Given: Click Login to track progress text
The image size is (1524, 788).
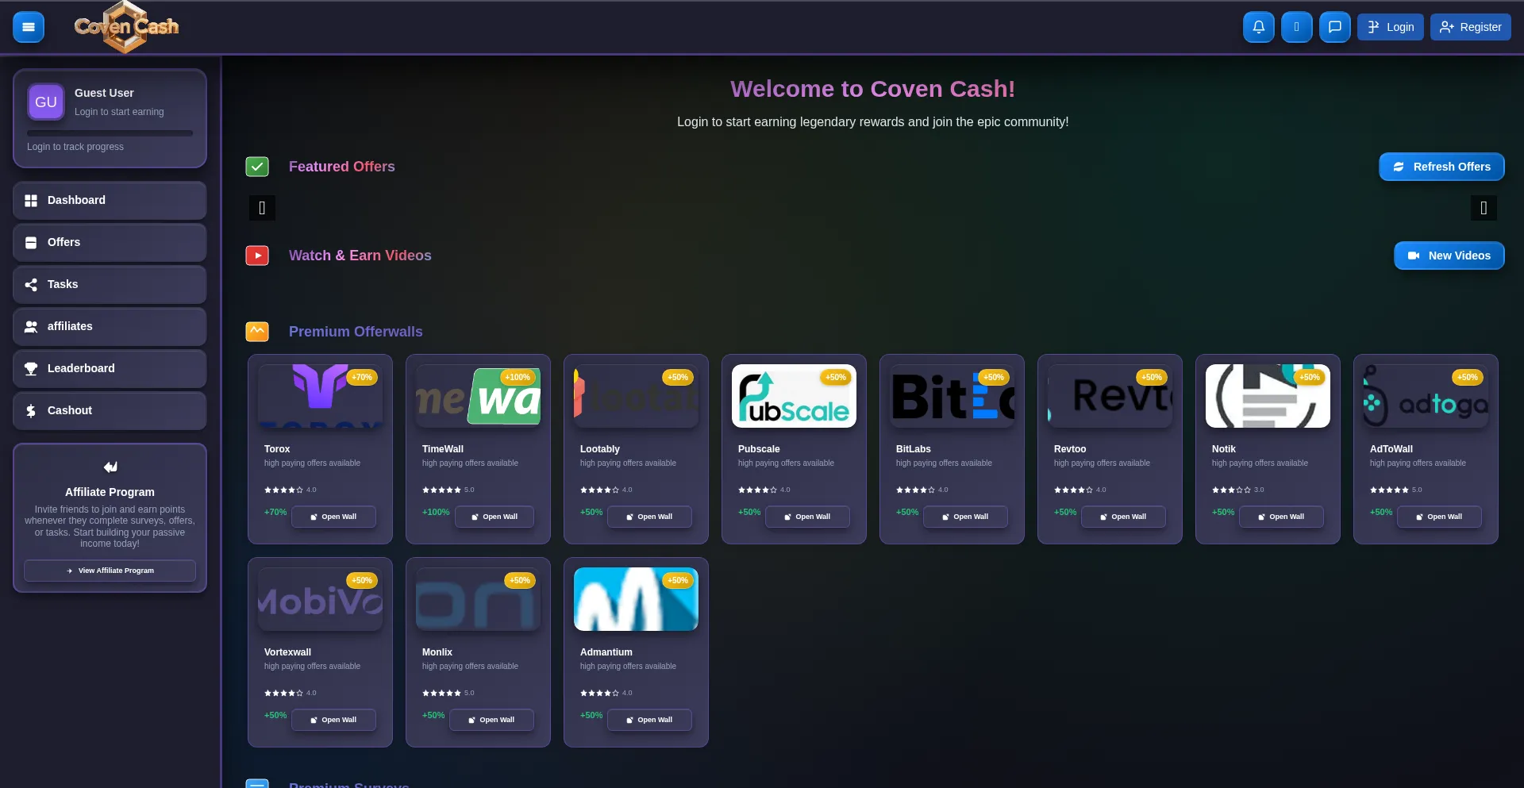Looking at the screenshot, I should [x=75, y=147].
